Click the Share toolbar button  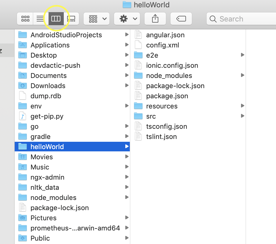(x=155, y=19)
